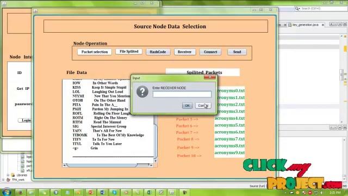Click the scroll-tabs-right arrow in the editor
Image resolution: width=348 pixels, height=196 pixels.
tap(335, 24)
